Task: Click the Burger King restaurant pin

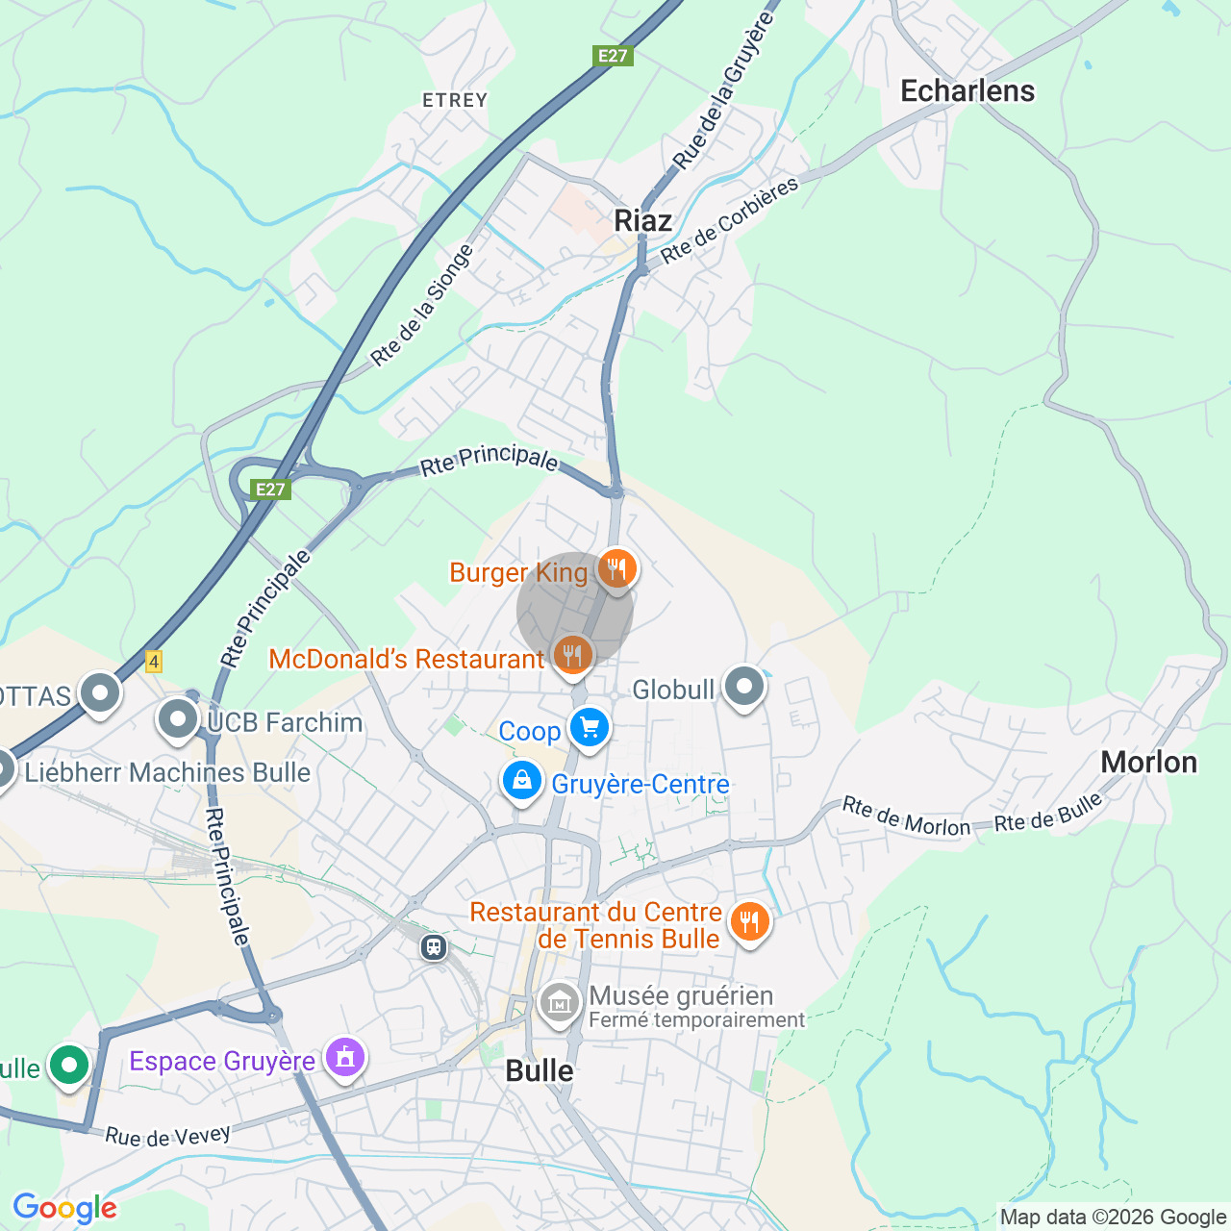Action: pos(616,569)
